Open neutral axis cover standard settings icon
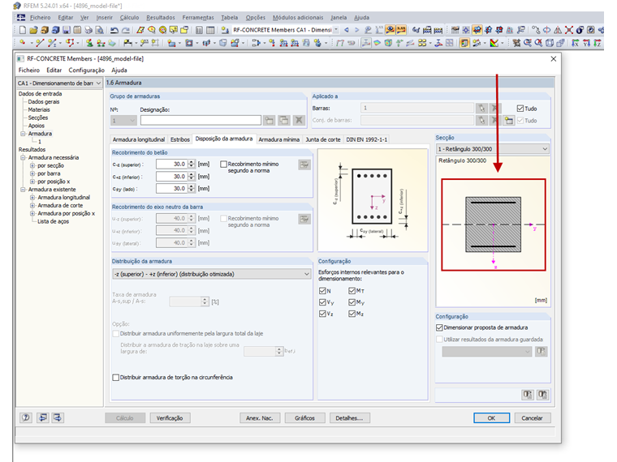 (x=304, y=219)
